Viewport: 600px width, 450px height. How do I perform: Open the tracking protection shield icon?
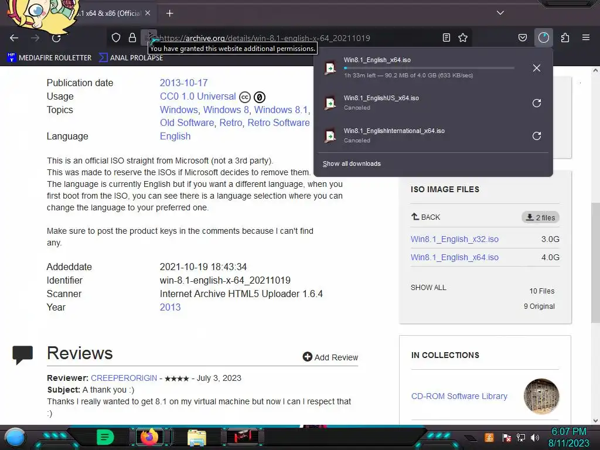point(116,37)
